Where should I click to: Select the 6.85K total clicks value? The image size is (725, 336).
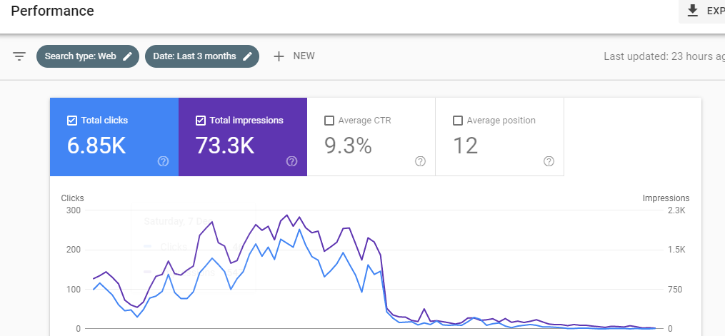96,146
